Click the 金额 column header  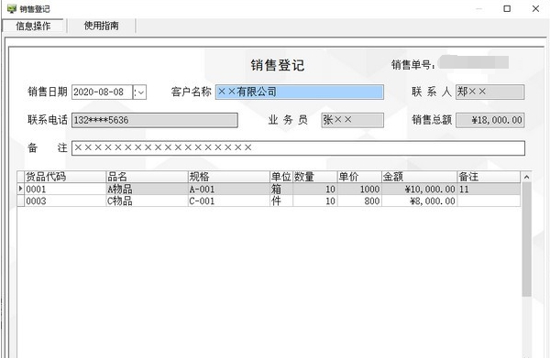coord(419,177)
